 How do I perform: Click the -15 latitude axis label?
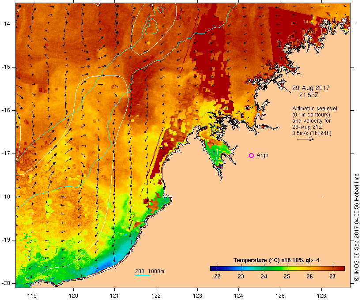pyautogui.click(x=6, y=67)
